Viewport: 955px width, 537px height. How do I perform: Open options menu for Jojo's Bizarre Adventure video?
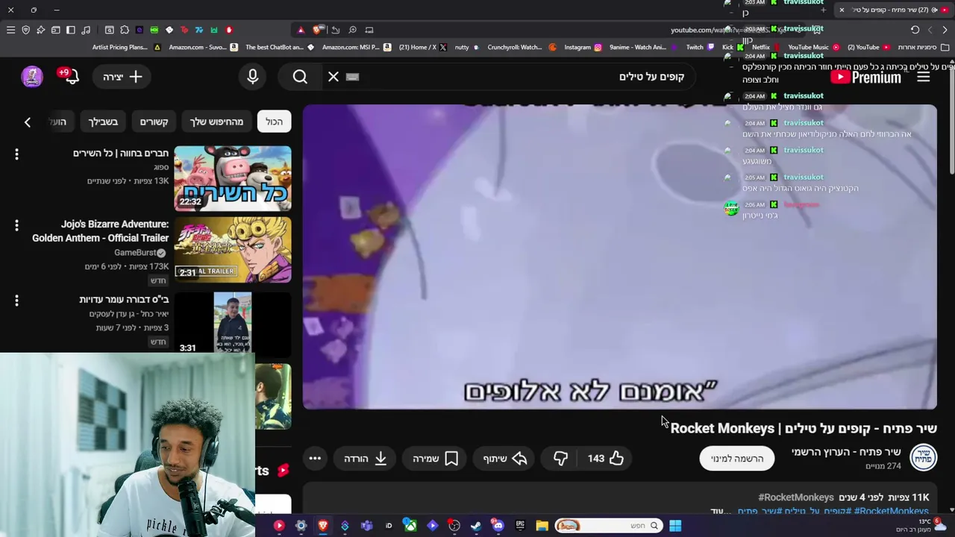[16, 225]
